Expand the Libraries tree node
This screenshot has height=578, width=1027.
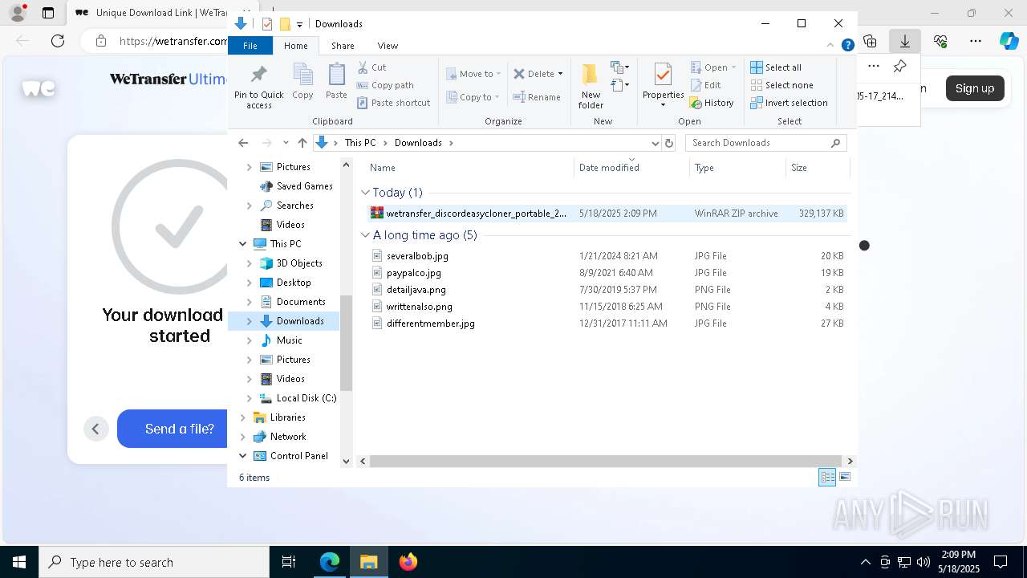[243, 417]
